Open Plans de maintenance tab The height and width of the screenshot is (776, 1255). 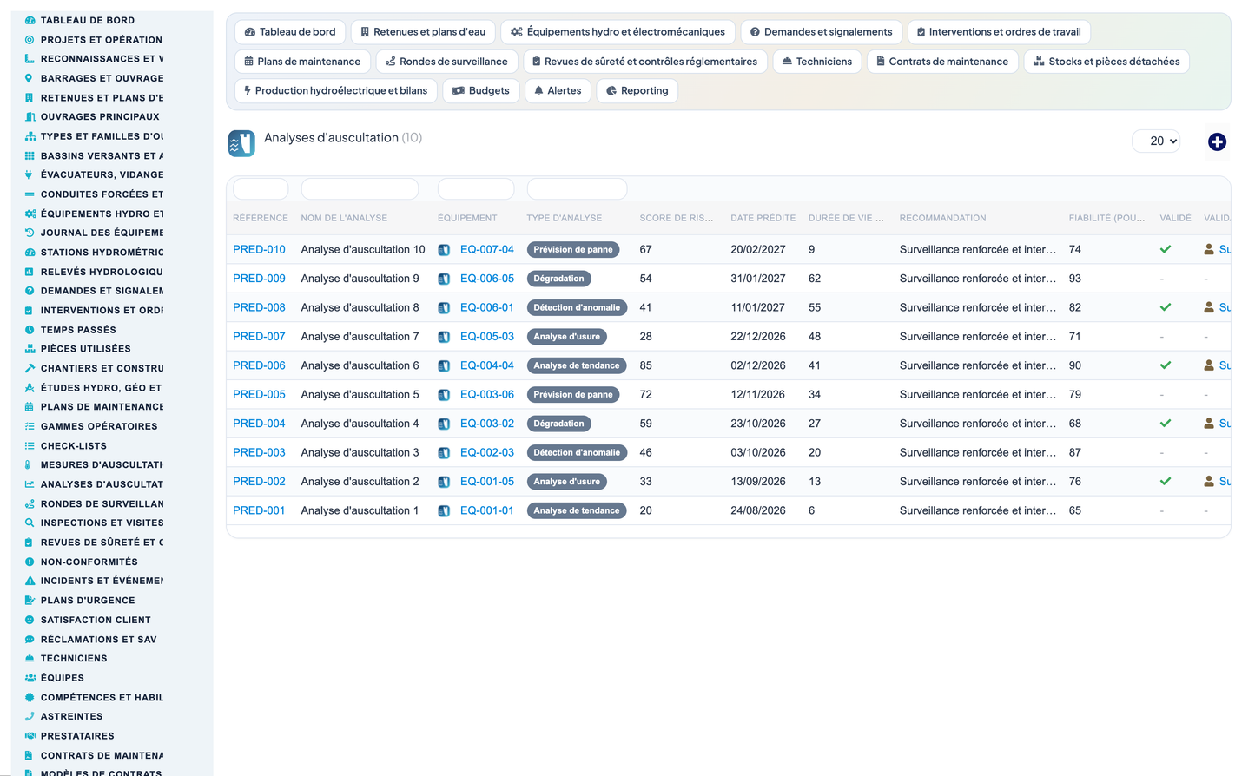point(302,62)
